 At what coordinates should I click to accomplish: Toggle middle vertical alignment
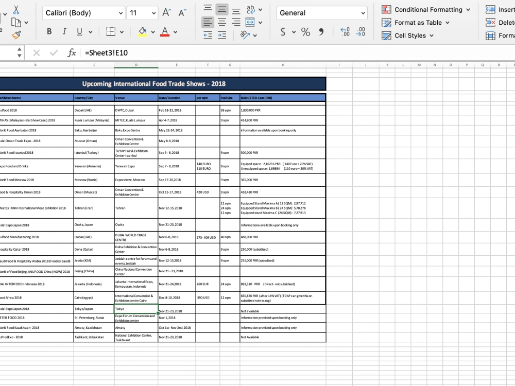(x=221, y=9)
